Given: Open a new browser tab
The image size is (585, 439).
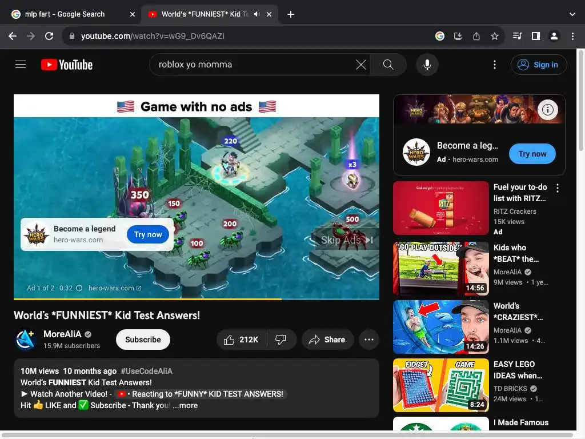Looking at the screenshot, I should [x=291, y=14].
